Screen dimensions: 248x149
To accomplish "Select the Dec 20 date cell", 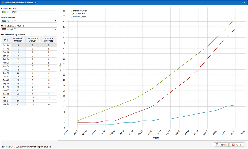I will point(6,94).
